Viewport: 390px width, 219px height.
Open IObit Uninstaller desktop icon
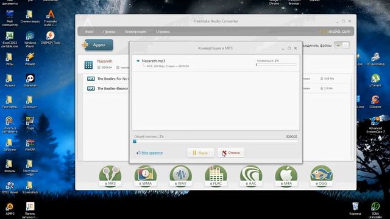[375, 210]
